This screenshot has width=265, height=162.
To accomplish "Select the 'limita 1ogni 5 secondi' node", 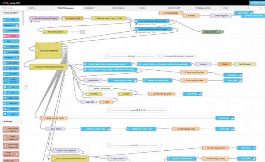I will (x=66, y=151).
